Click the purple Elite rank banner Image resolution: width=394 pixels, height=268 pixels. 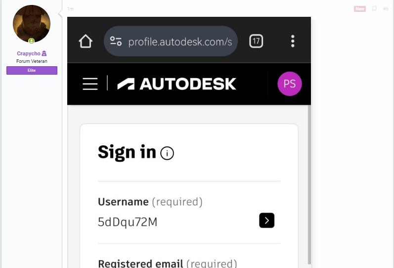pyautogui.click(x=32, y=70)
